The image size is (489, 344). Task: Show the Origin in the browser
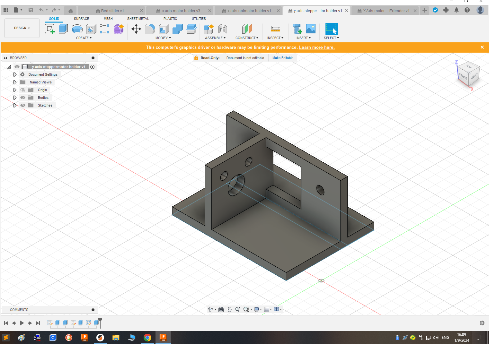coord(22,90)
